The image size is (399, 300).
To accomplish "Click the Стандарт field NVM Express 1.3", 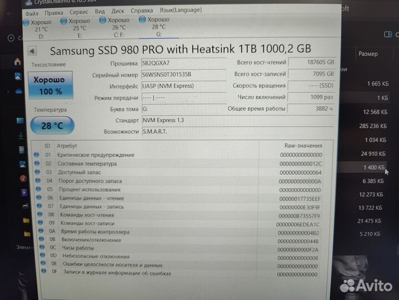I will pos(238,120).
